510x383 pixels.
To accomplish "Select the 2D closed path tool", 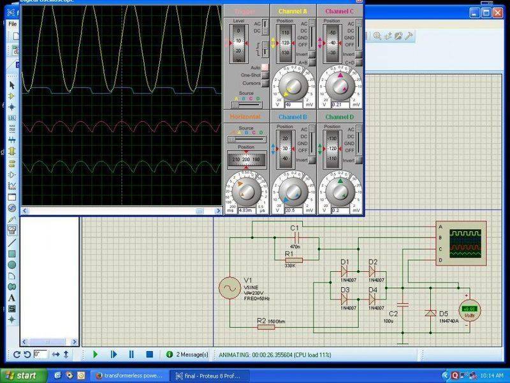I will (x=12, y=287).
